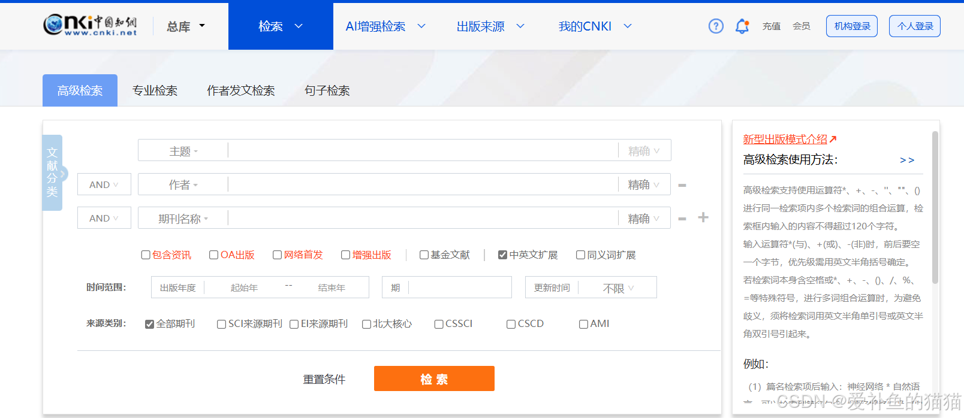Open the 出版来源 menu
This screenshot has height=418, width=964.
(x=490, y=26)
